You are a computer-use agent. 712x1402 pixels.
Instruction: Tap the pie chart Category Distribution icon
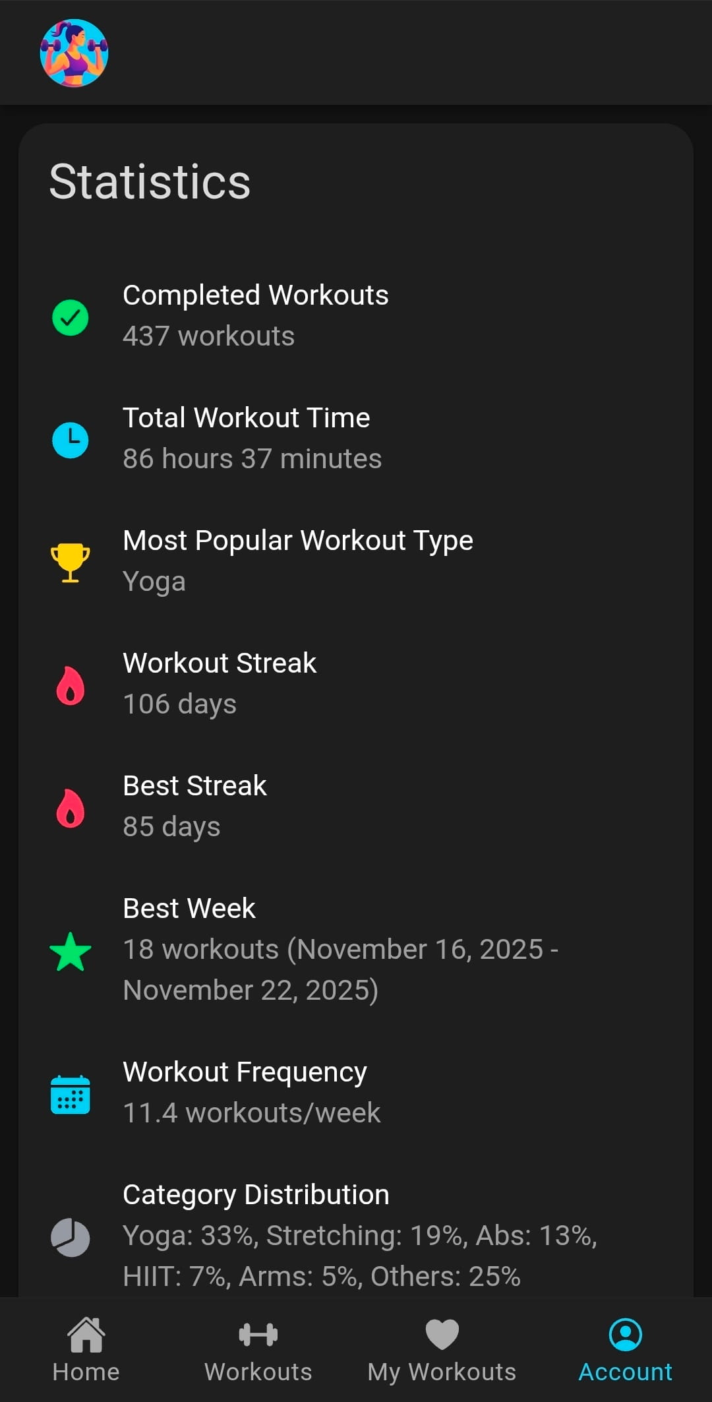pos(71,1238)
